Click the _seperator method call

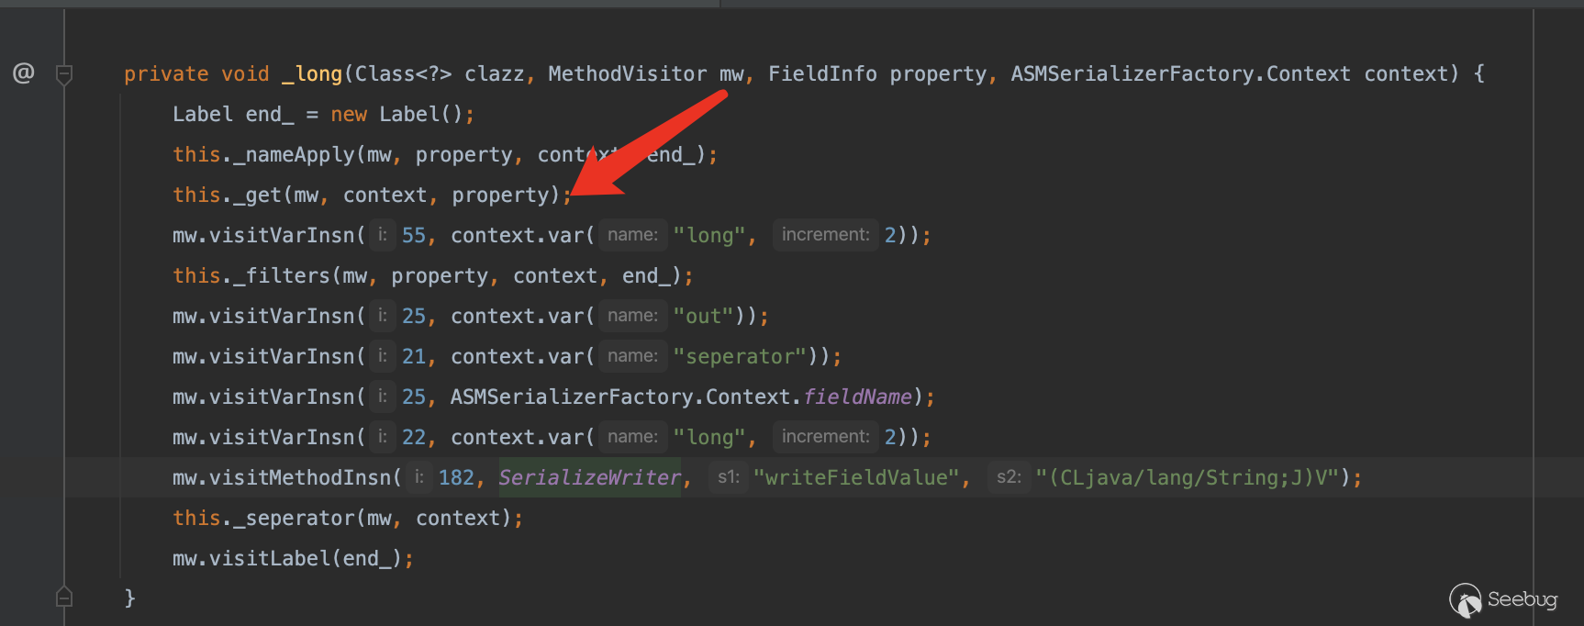pos(294,518)
